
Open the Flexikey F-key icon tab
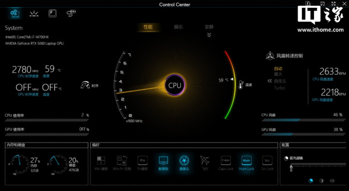[52, 14]
